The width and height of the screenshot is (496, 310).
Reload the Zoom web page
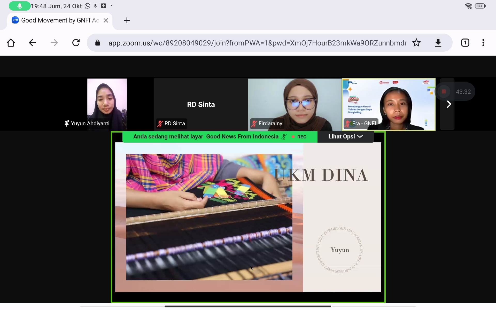click(x=76, y=43)
